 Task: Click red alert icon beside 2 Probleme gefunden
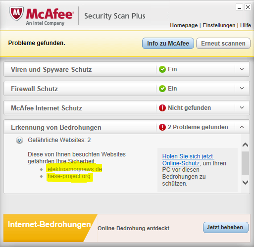tap(162, 127)
